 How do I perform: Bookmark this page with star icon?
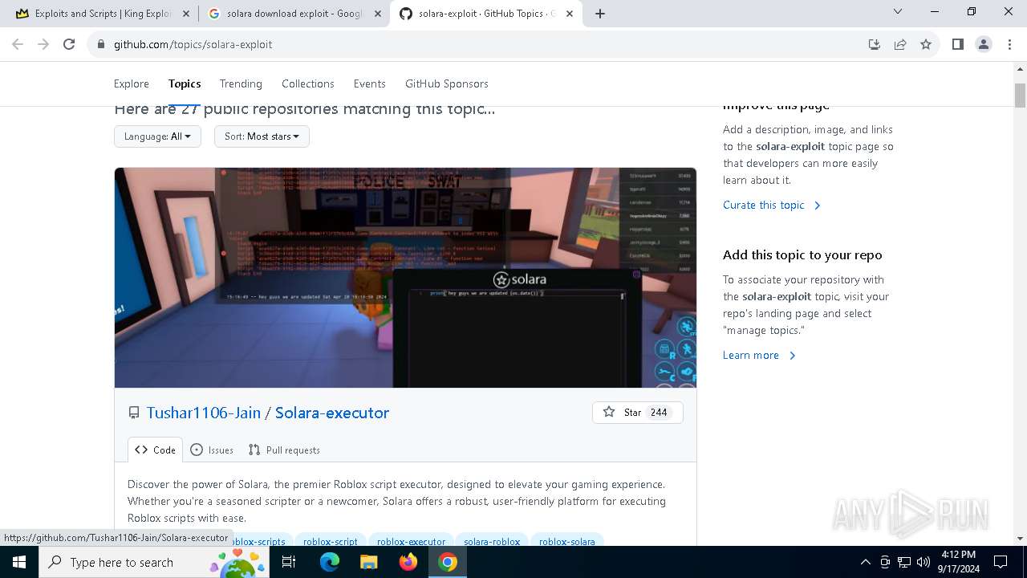(926, 44)
